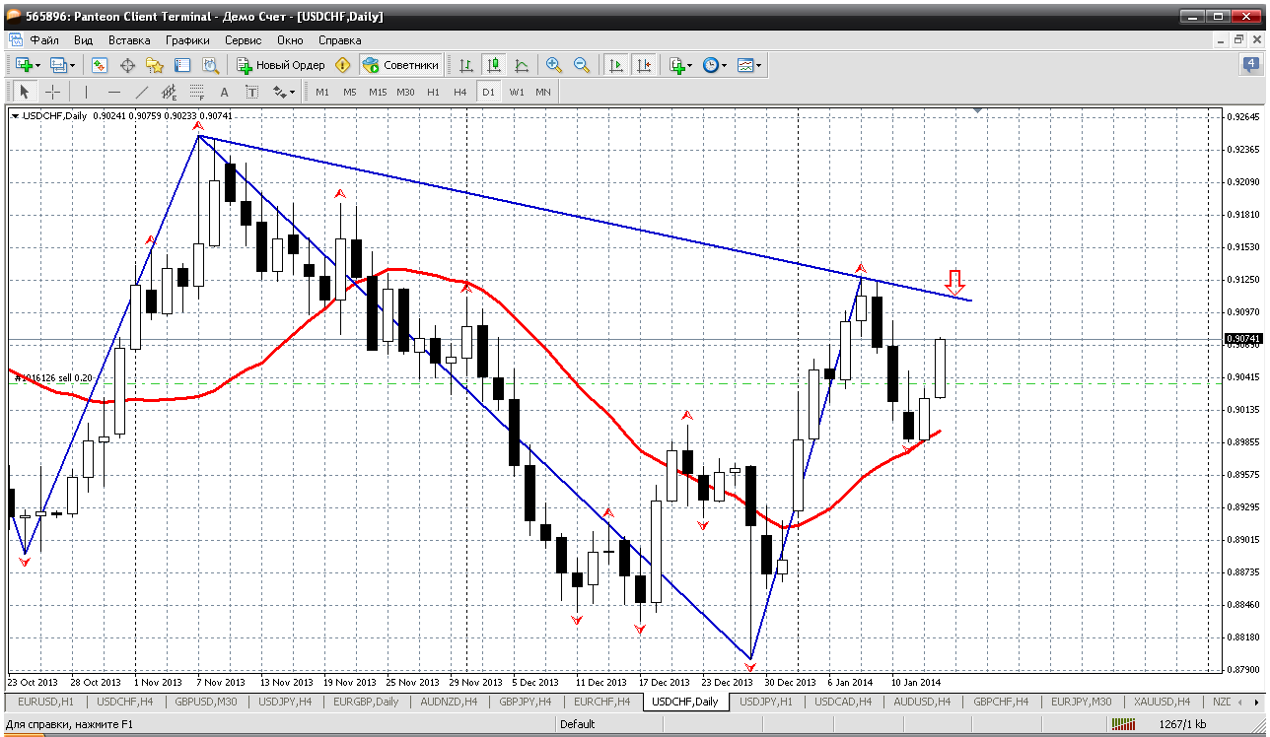Open the Вид menu
Screen dimensions: 1270x737
(83, 40)
